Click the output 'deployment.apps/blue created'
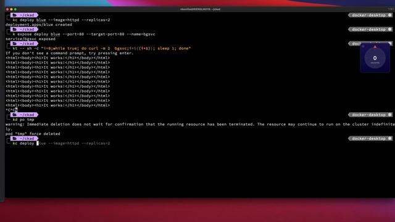Viewport: 395px width, 222px height. [x=39, y=25]
